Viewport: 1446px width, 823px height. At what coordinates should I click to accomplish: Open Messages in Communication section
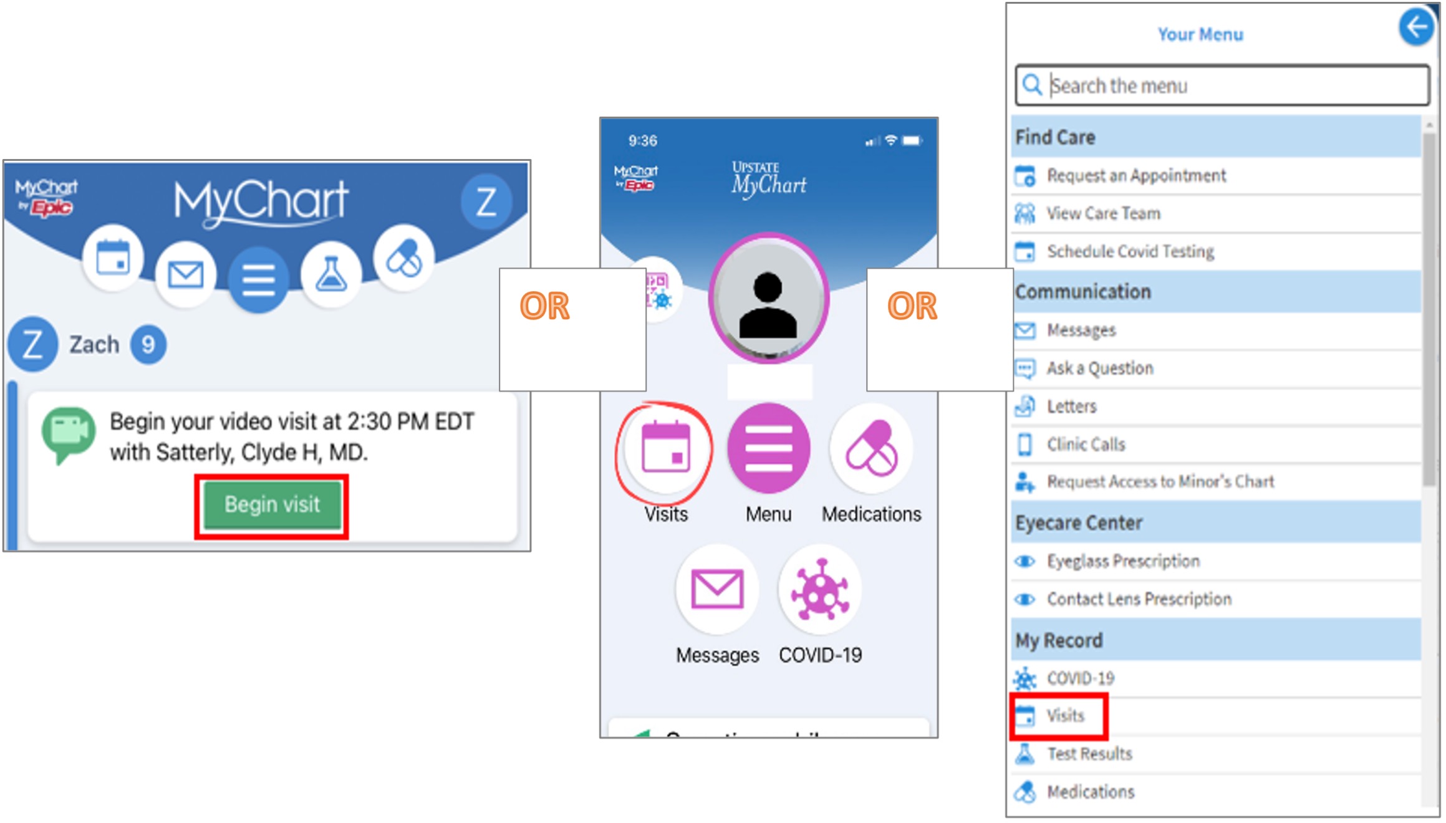1216,330
